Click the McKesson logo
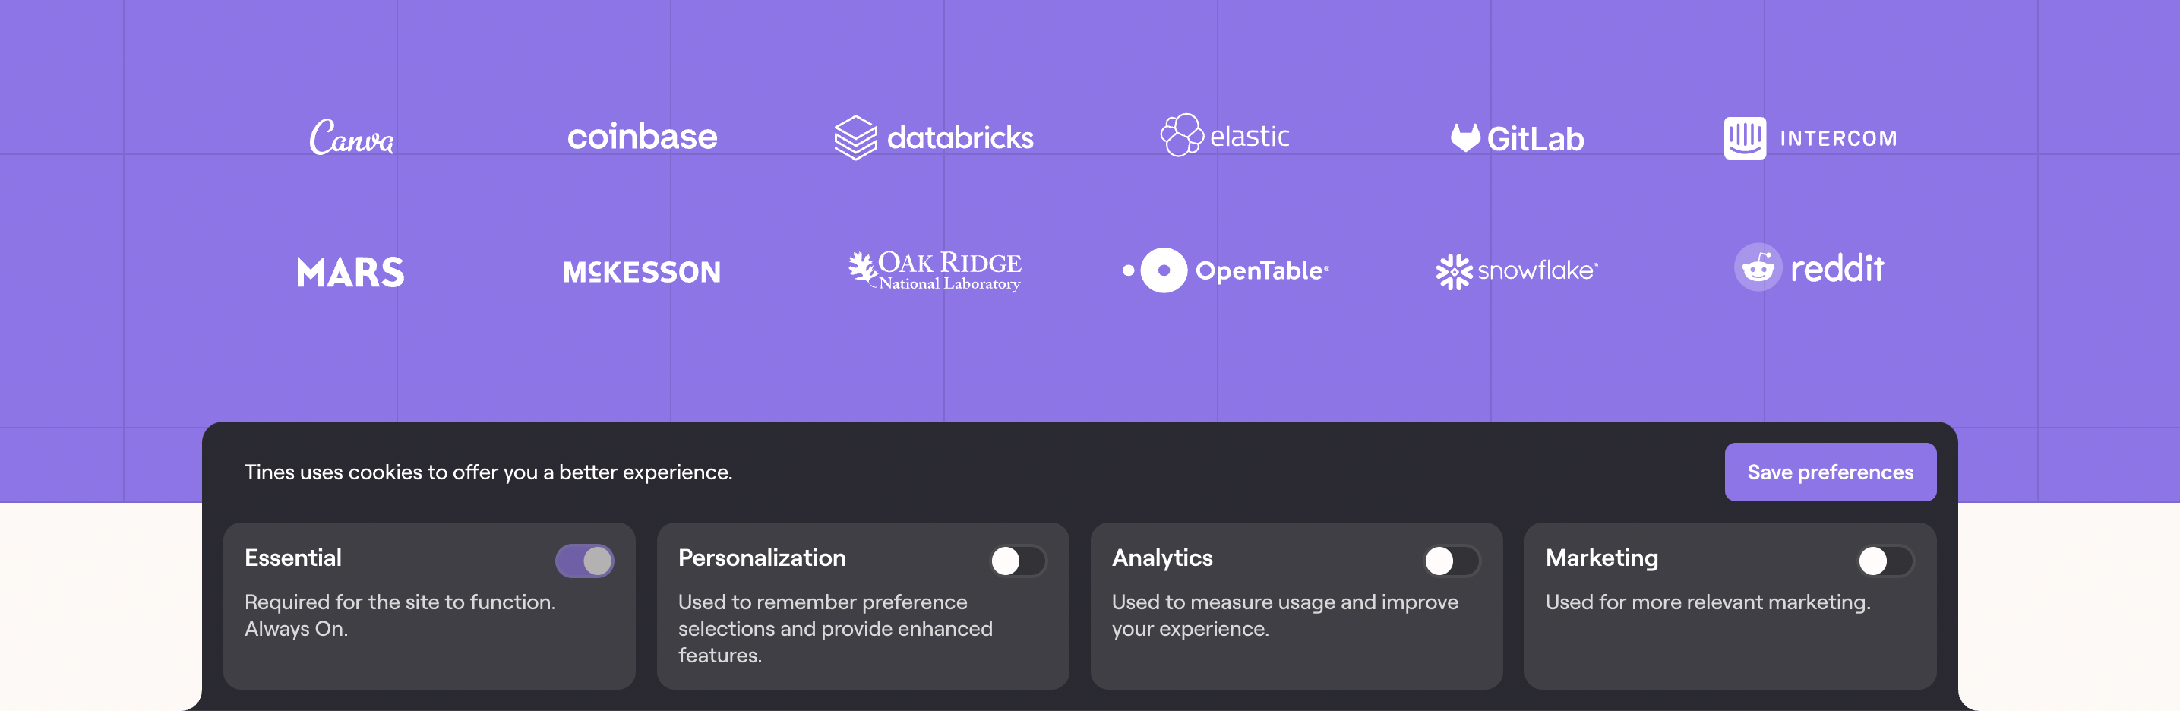The image size is (2180, 711). (642, 272)
